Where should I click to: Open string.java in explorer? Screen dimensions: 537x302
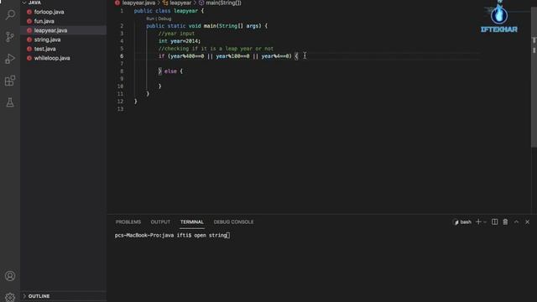47,39
